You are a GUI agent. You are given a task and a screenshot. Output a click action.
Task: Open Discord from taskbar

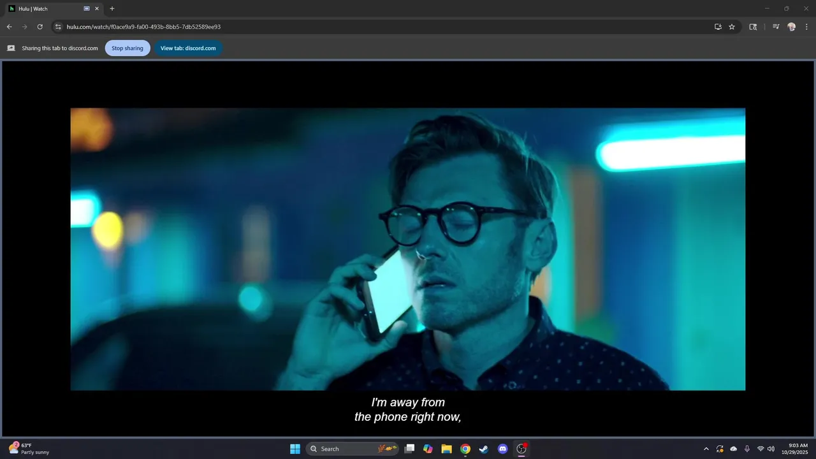tap(503, 449)
